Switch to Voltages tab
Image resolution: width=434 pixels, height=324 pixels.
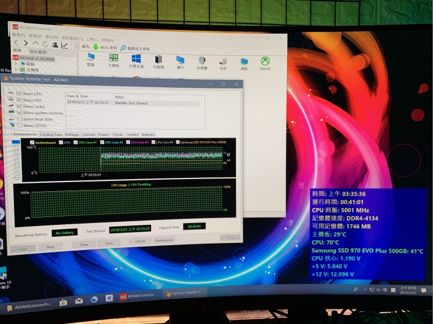coord(72,135)
